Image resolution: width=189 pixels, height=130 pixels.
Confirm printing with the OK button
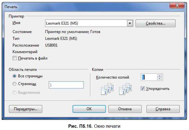[89, 109]
